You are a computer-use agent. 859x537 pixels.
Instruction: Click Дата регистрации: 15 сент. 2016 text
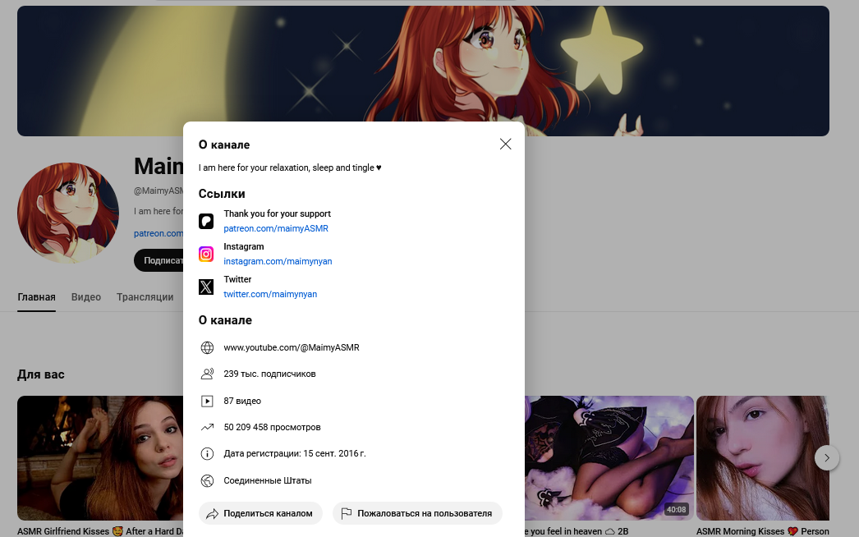[x=295, y=454]
